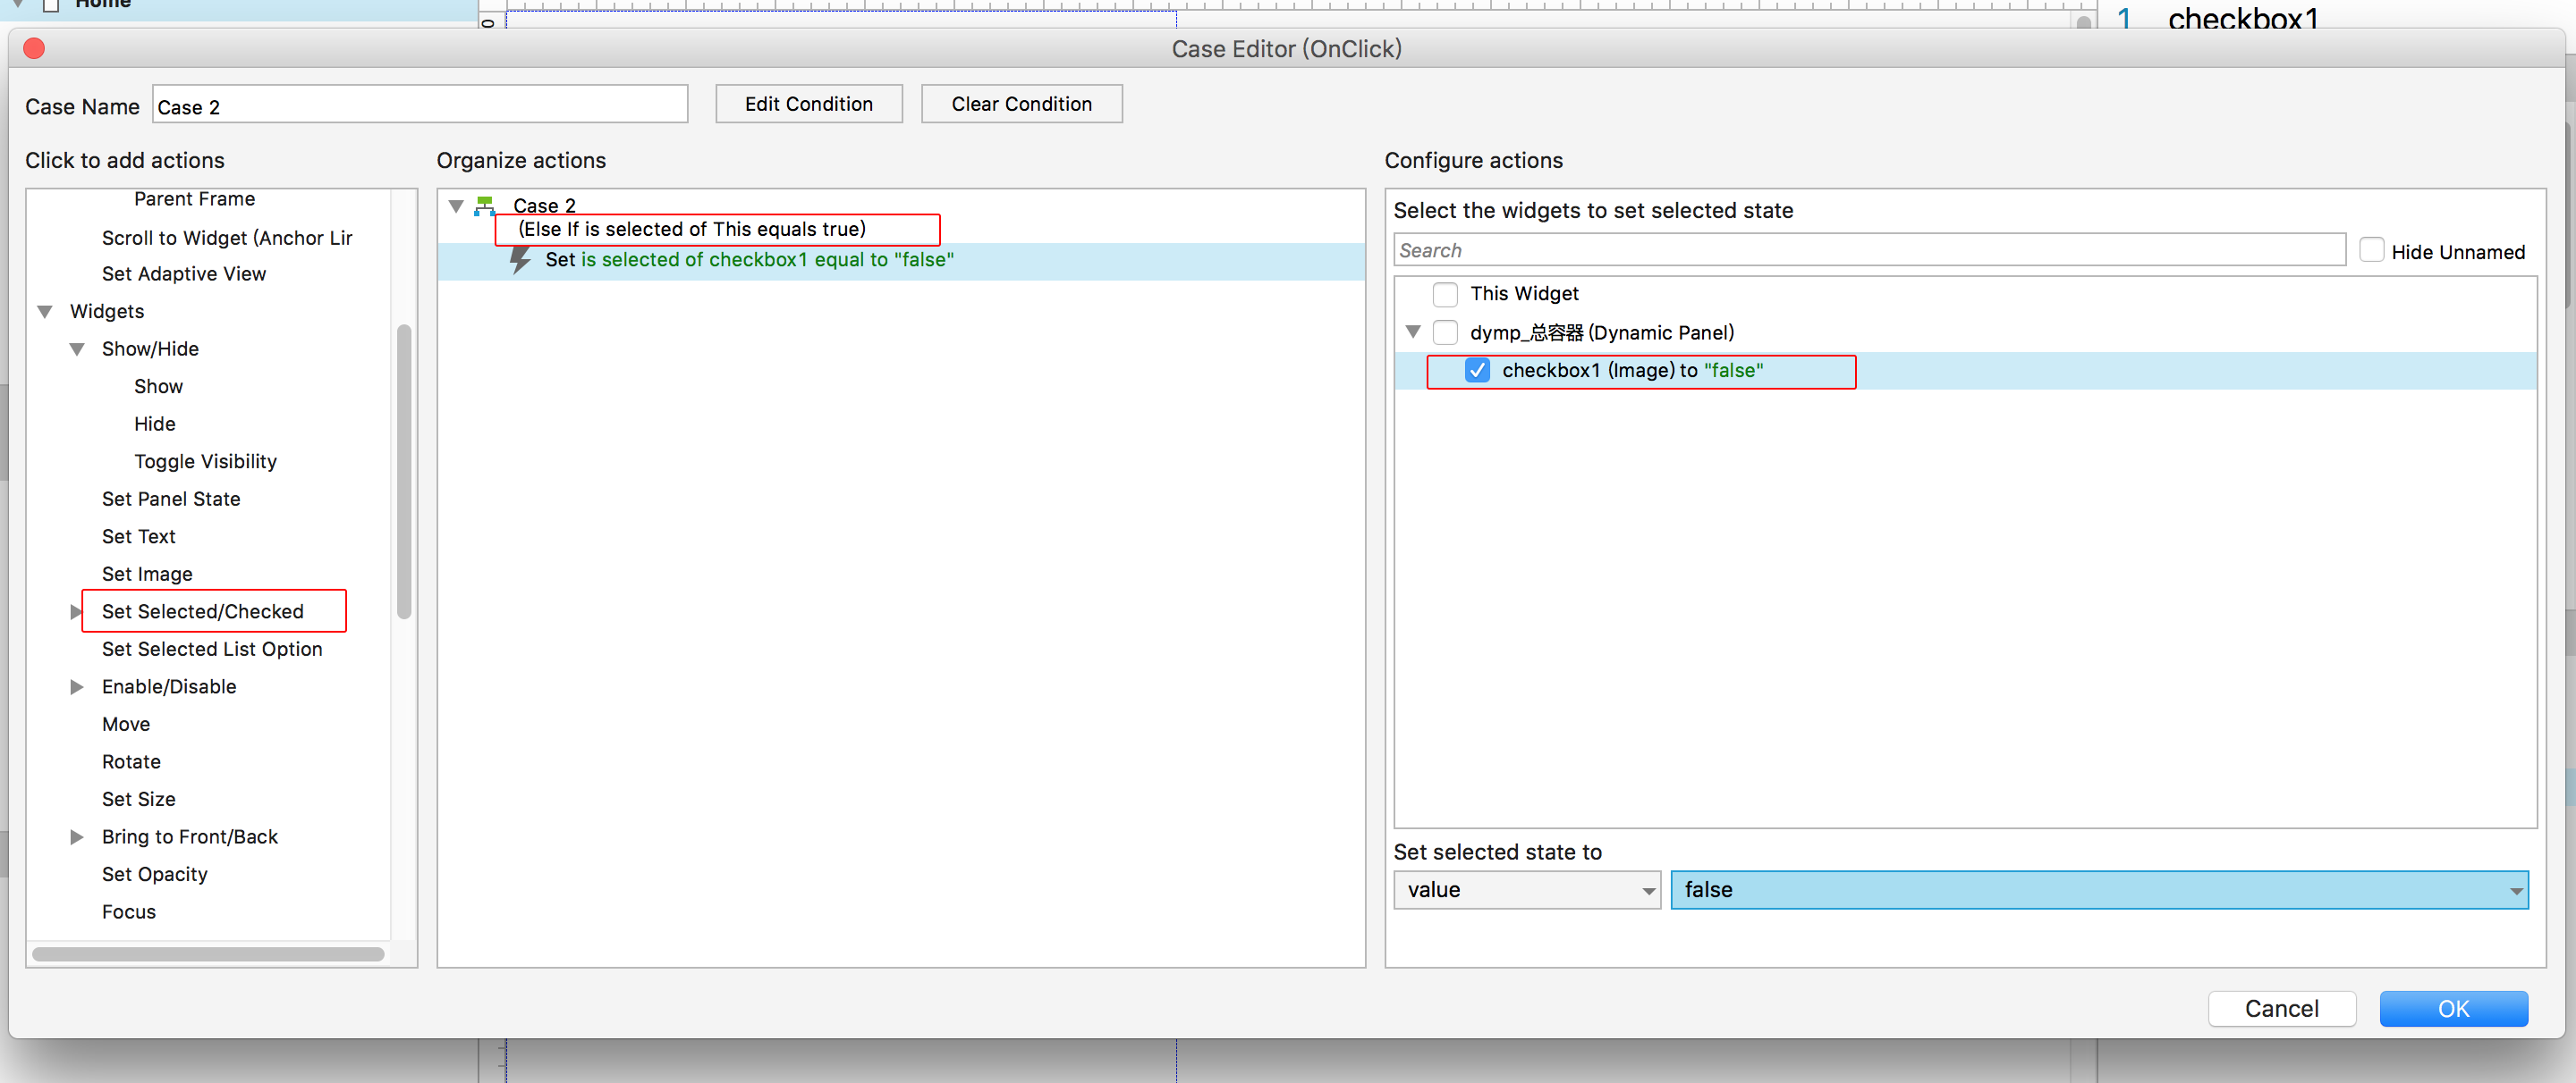This screenshot has height=1083, width=2576.
Task: Collapse the Show/Hide action group
Action: coord(77,348)
